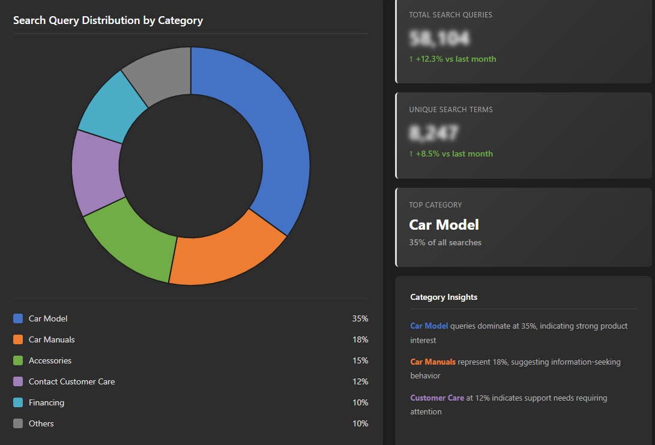655x445 pixels.
Task: Click the orange Car Manuals legend swatch
Action: (18, 339)
